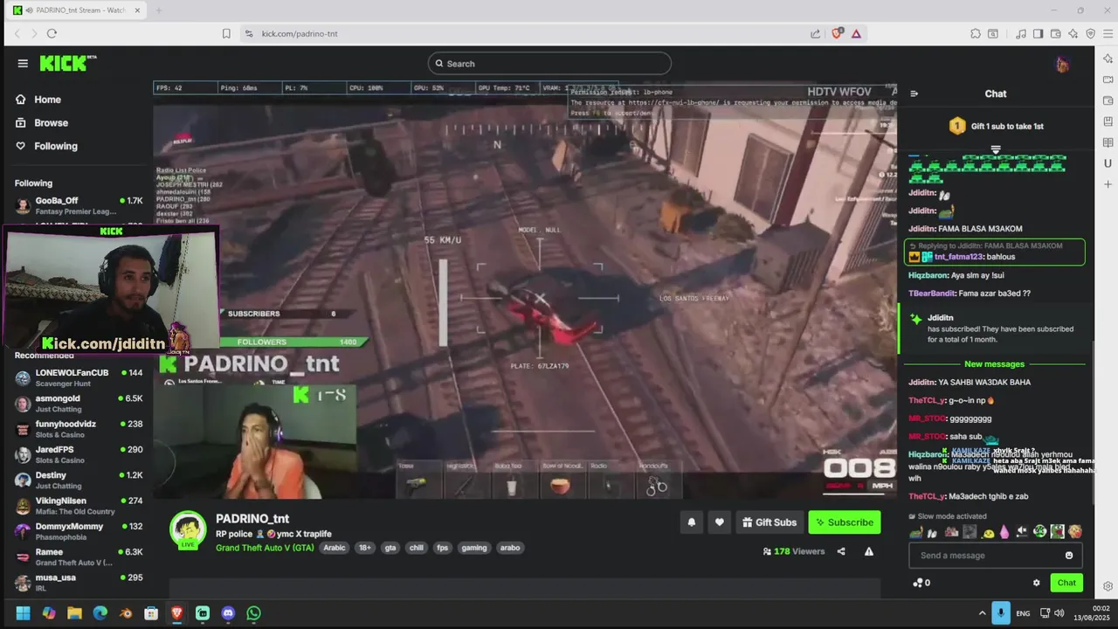
Task: Open Brave Leo AI sparkle toolbar icon
Action: [x=1073, y=33]
